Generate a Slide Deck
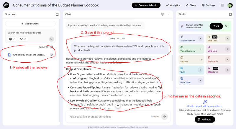The height and width of the screenshot is (129, 236). (x=218, y=39)
